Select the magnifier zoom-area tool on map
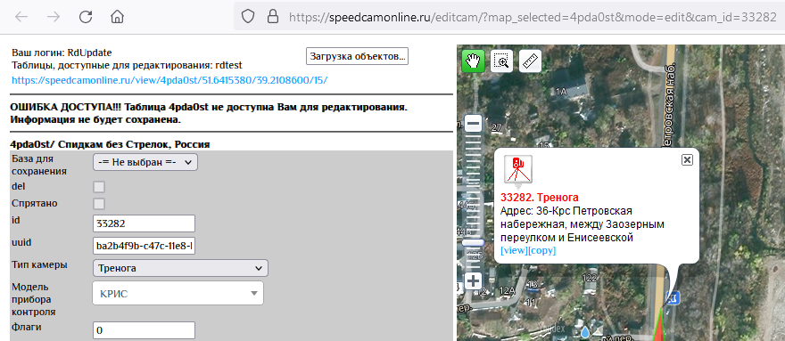The width and height of the screenshot is (785, 341). pos(501,61)
